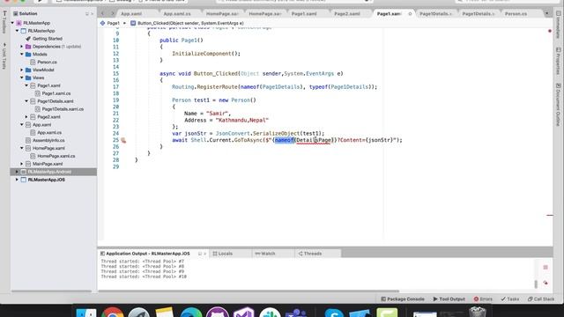Stop output with red square button
This screenshot has width=564, height=317.
(545, 268)
